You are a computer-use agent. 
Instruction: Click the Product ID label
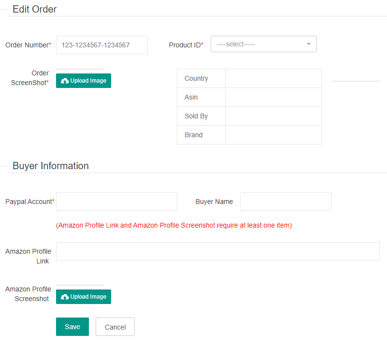click(x=186, y=45)
